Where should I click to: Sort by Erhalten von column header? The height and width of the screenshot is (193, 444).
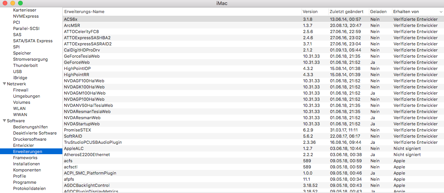pos(406,12)
